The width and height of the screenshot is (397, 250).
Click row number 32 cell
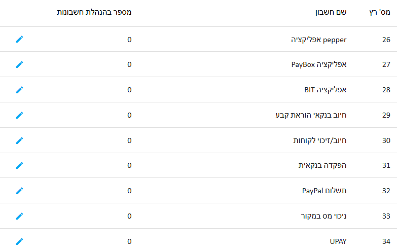pos(386,191)
